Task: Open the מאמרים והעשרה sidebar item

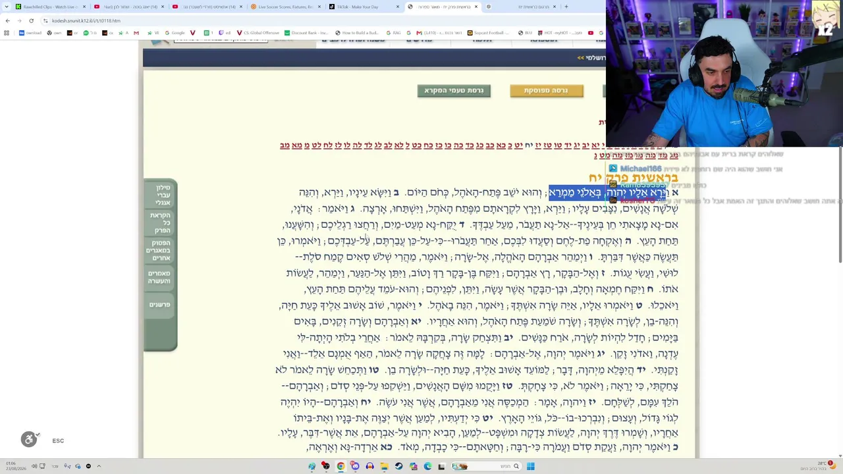Action: coord(159,277)
